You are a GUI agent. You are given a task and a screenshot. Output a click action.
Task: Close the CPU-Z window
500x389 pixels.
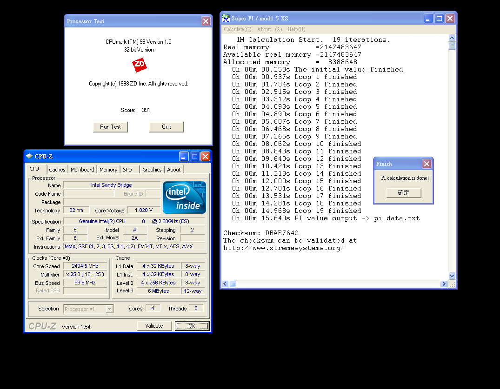(x=206, y=156)
